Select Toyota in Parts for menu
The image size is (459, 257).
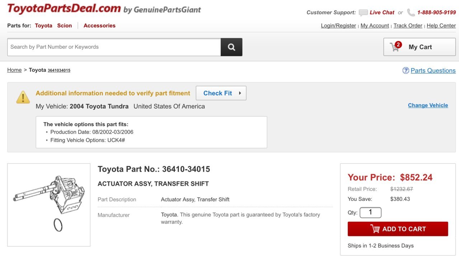point(43,26)
